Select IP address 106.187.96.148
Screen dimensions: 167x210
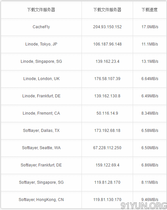(107, 44)
